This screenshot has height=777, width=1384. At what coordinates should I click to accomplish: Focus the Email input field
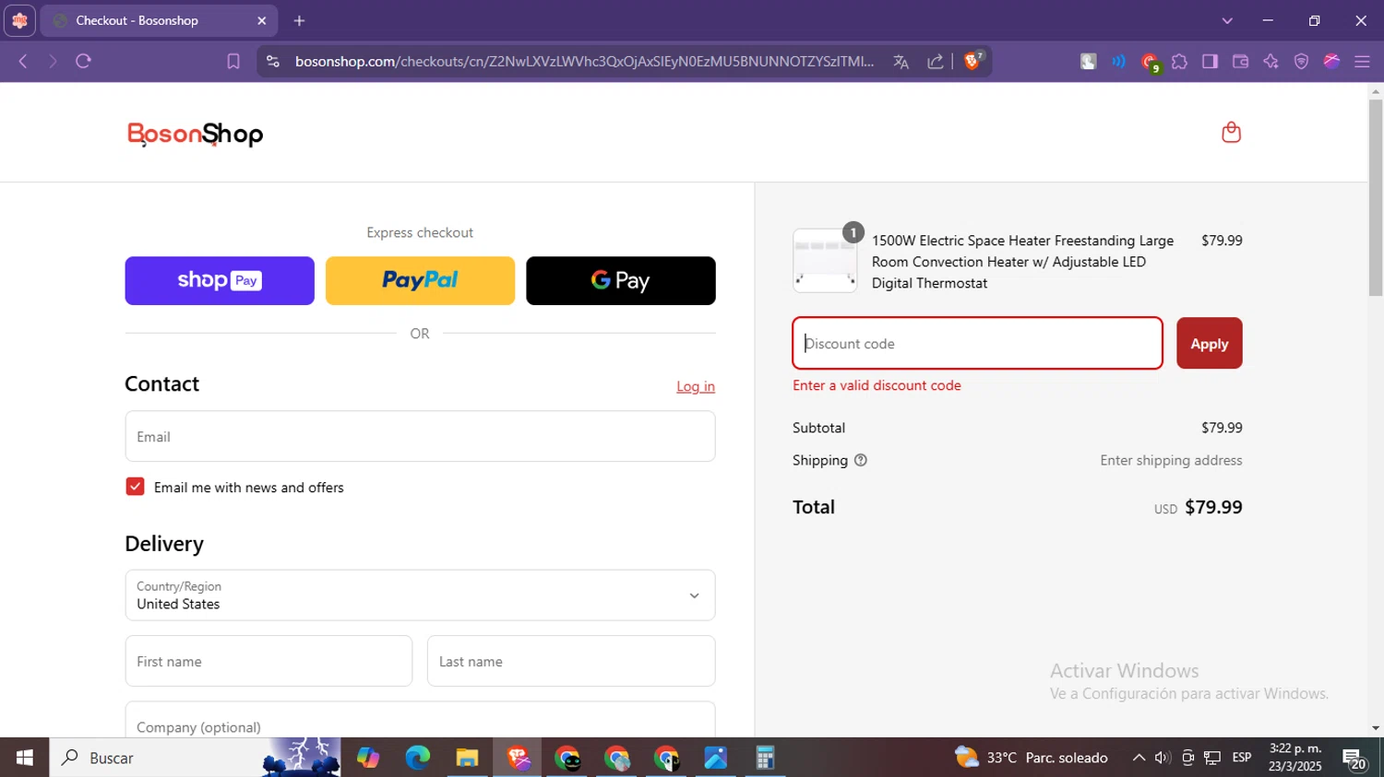(420, 436)
